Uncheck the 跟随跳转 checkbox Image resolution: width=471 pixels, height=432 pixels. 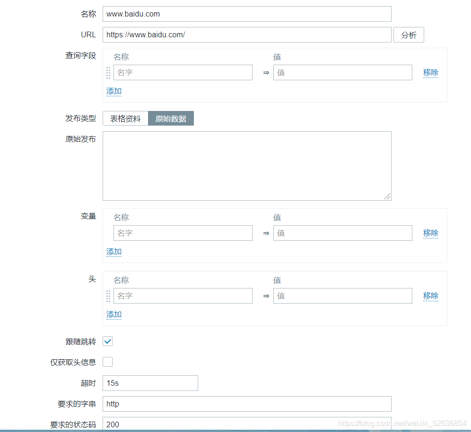(x=107, y=341)
